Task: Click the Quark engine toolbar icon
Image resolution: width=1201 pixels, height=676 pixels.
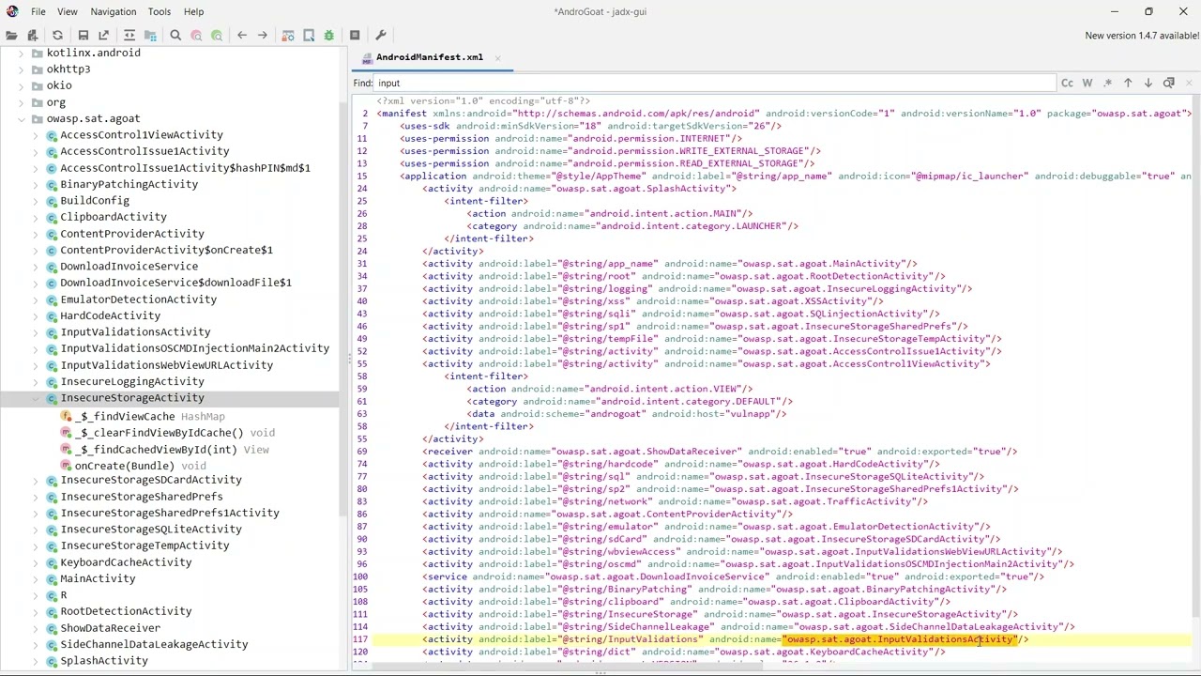Action: coord(309,36)
